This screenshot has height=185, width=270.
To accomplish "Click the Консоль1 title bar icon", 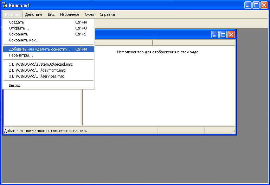I will [5, 5].
